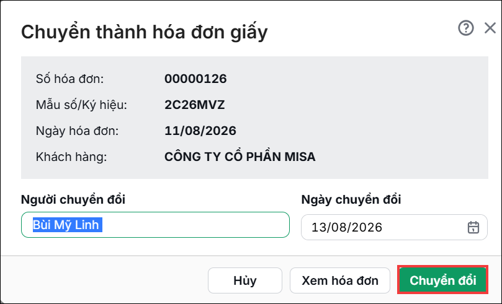Screen dimensions: 502x304
Task: Confirm with the green Chuyển đổi button
Action: [x=443, y=280]
